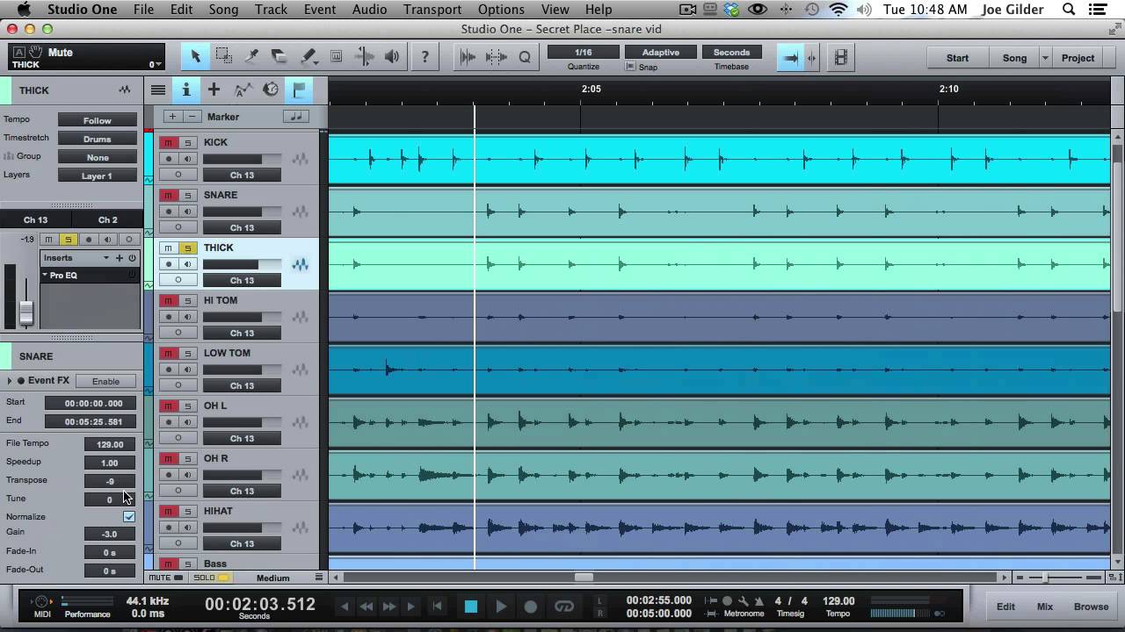Viewport: 1125px width, 632px height.
Task: Unmute the OH L track
Action: 169,406
